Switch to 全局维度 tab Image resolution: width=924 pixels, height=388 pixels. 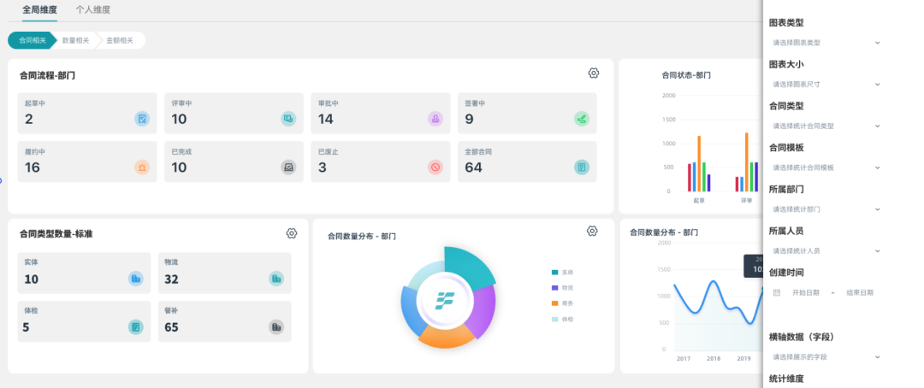click(x=40, y=10)
